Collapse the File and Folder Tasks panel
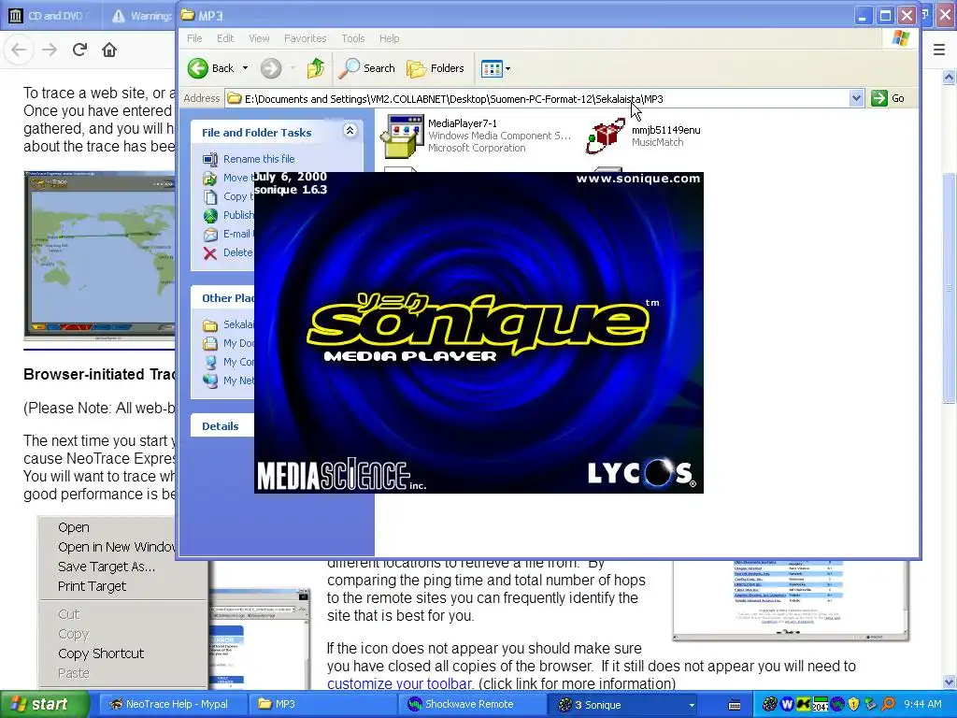The height and width of the screenshot is (718, 957). tap(350, 130)
